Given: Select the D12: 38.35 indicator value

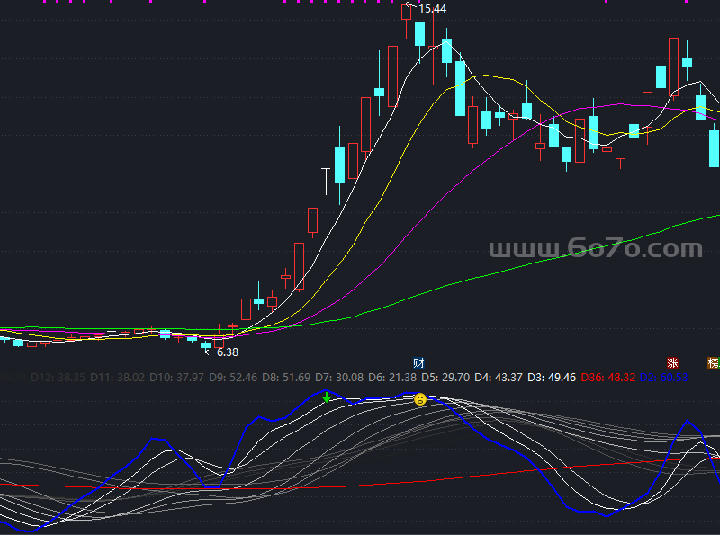Looking at the screenshot, I should (x=58, y=378).
